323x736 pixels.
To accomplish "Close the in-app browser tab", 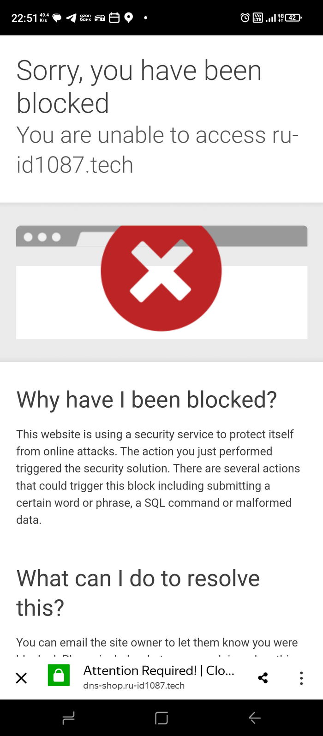I will click(21, 678).
